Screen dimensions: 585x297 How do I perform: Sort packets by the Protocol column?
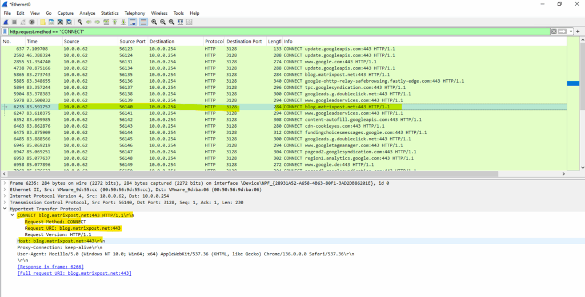coord(214,41)
